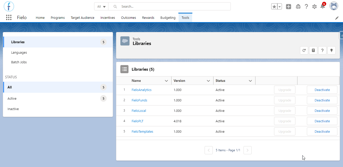This screenshot has height=167, width=343.
Task: Filter status by Inactive
Action: coord(58,109)
